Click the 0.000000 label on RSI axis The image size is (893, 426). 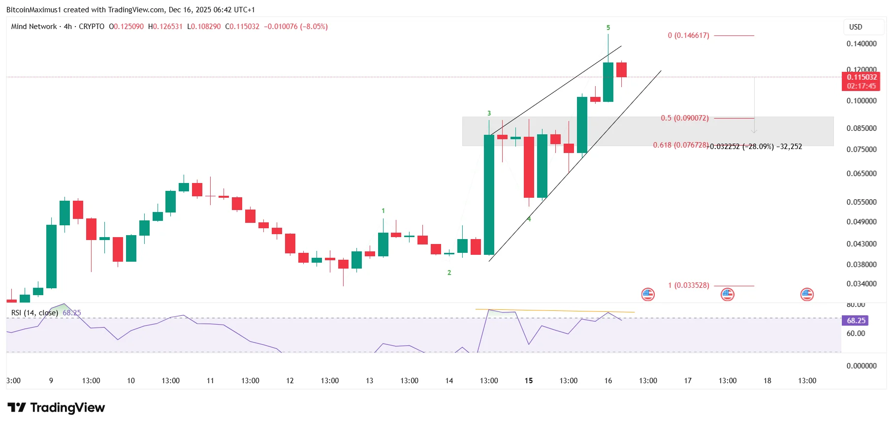click(x=861, y=366)
